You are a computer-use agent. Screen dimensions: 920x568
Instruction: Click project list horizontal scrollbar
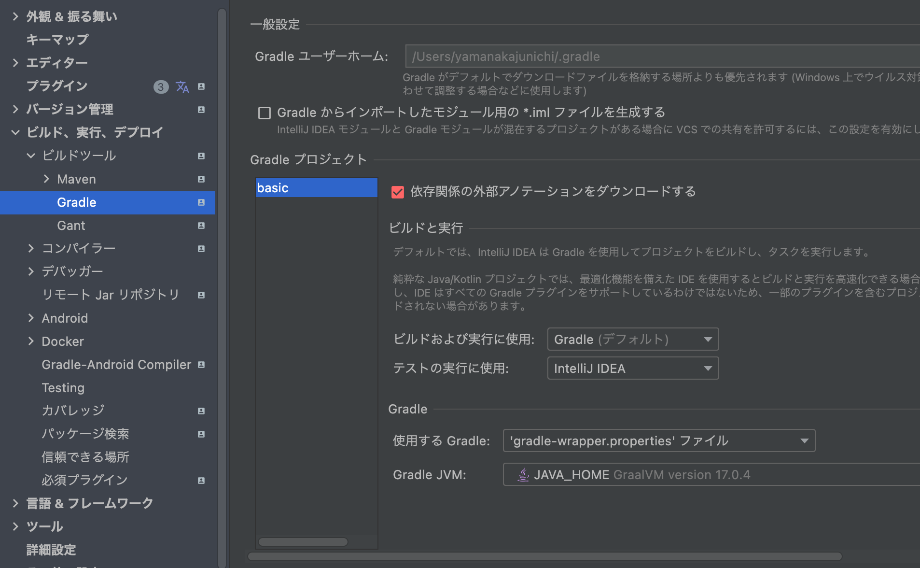[x=303, y=542]
